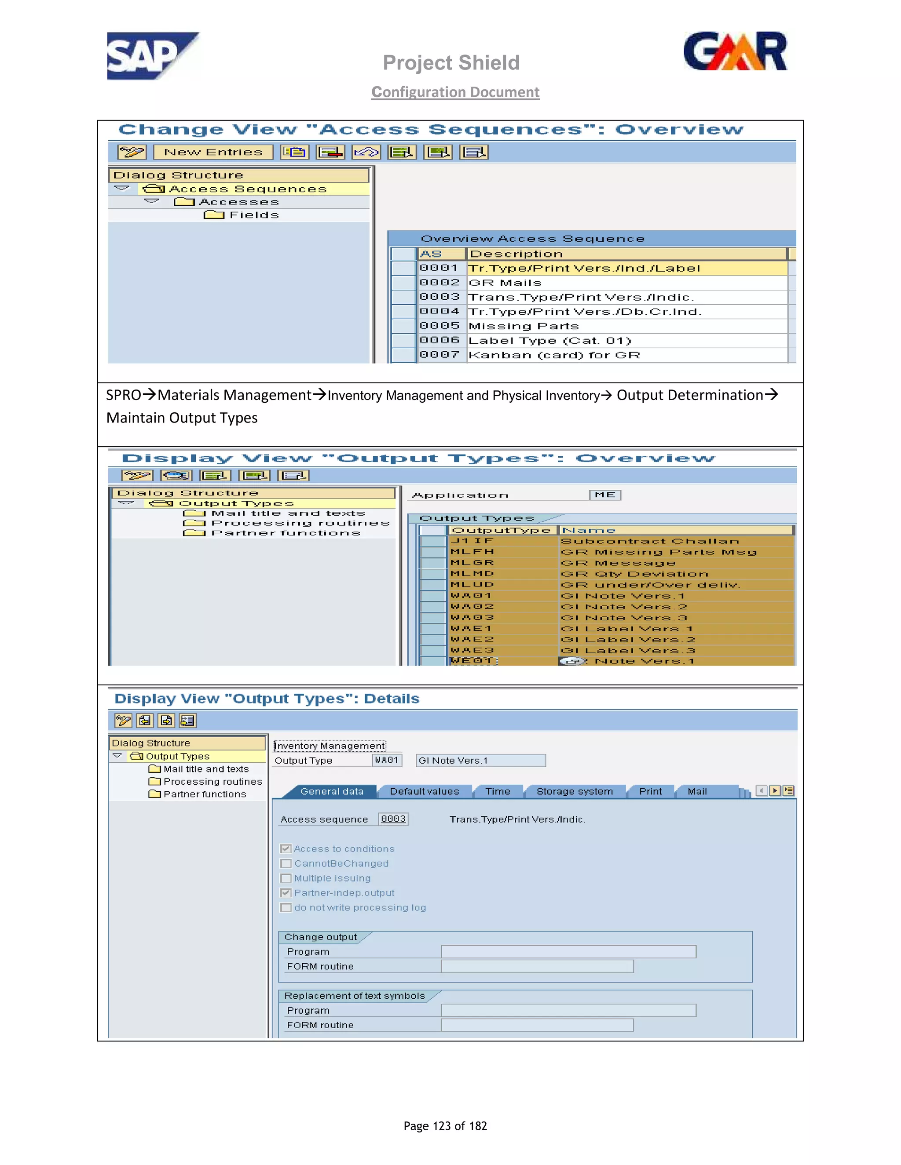Click the Undo change arrow icon
Screen dimensions: 901x1165
click(366, 152)
